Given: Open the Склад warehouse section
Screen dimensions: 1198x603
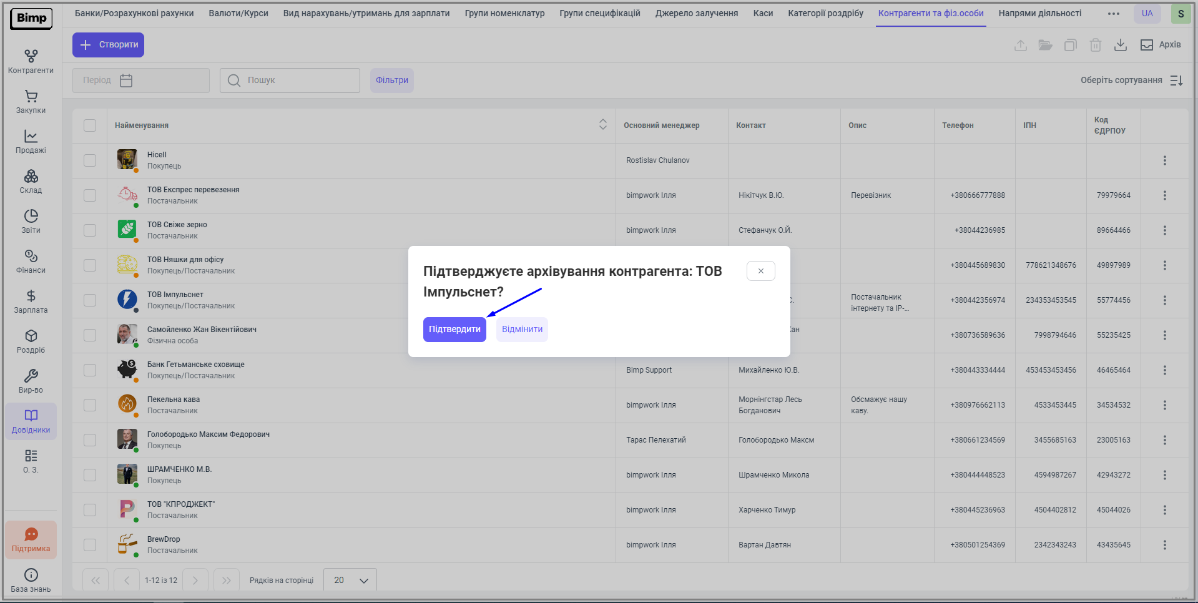Looking at the screenshot, I should (31, 182).
